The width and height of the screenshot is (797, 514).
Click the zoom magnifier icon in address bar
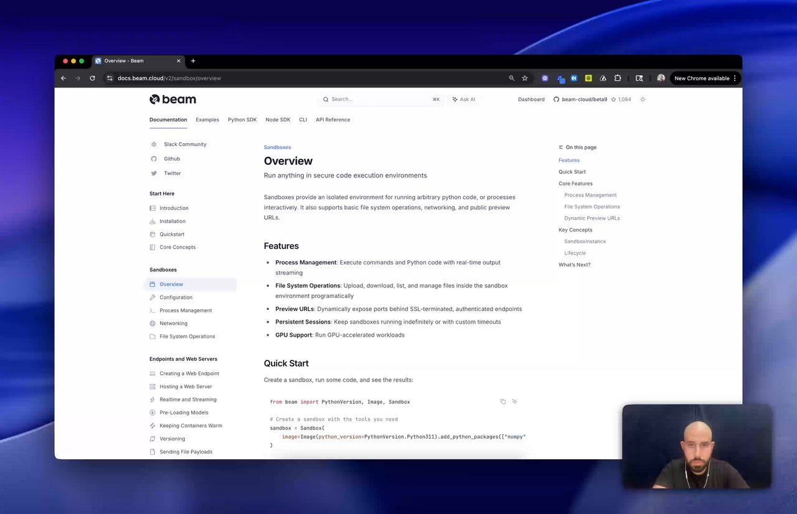[512, 78]
